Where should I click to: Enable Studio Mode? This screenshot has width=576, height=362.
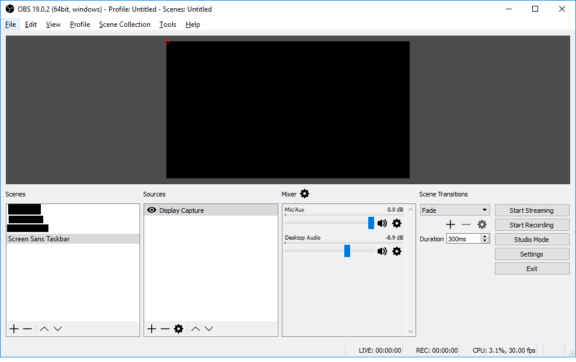(x=532, y=240)
